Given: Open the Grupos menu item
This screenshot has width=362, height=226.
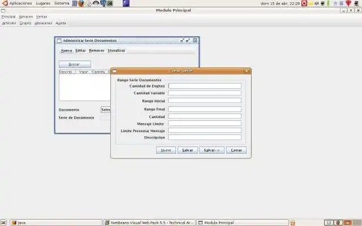Looking at the screenshot, I should tap(25, 23).
